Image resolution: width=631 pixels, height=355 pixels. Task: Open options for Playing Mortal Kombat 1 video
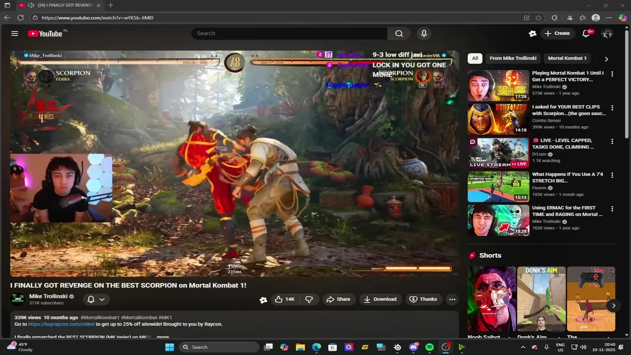(x=612, y=74)
